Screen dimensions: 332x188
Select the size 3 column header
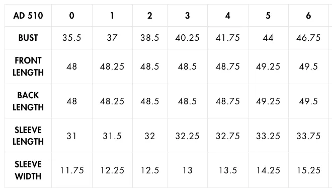pyautogui.click(x=188, y=16)
